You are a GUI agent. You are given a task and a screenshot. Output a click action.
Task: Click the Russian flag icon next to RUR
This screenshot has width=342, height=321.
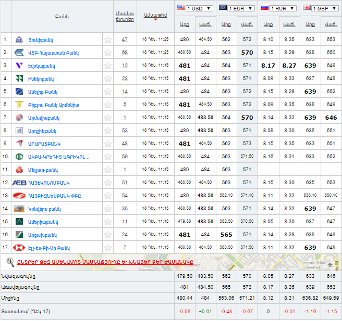[x=264, y=8]
